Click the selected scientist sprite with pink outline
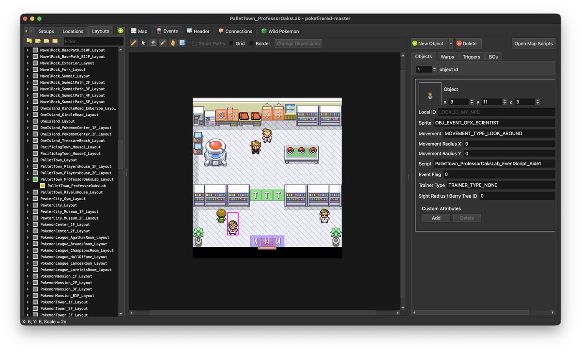 click(233, 224)
